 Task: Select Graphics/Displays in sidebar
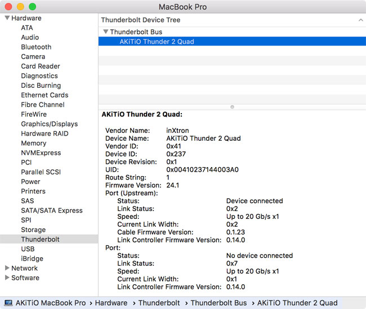coord(49,124)
